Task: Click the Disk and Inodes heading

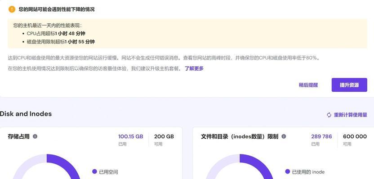Action: 26,114
